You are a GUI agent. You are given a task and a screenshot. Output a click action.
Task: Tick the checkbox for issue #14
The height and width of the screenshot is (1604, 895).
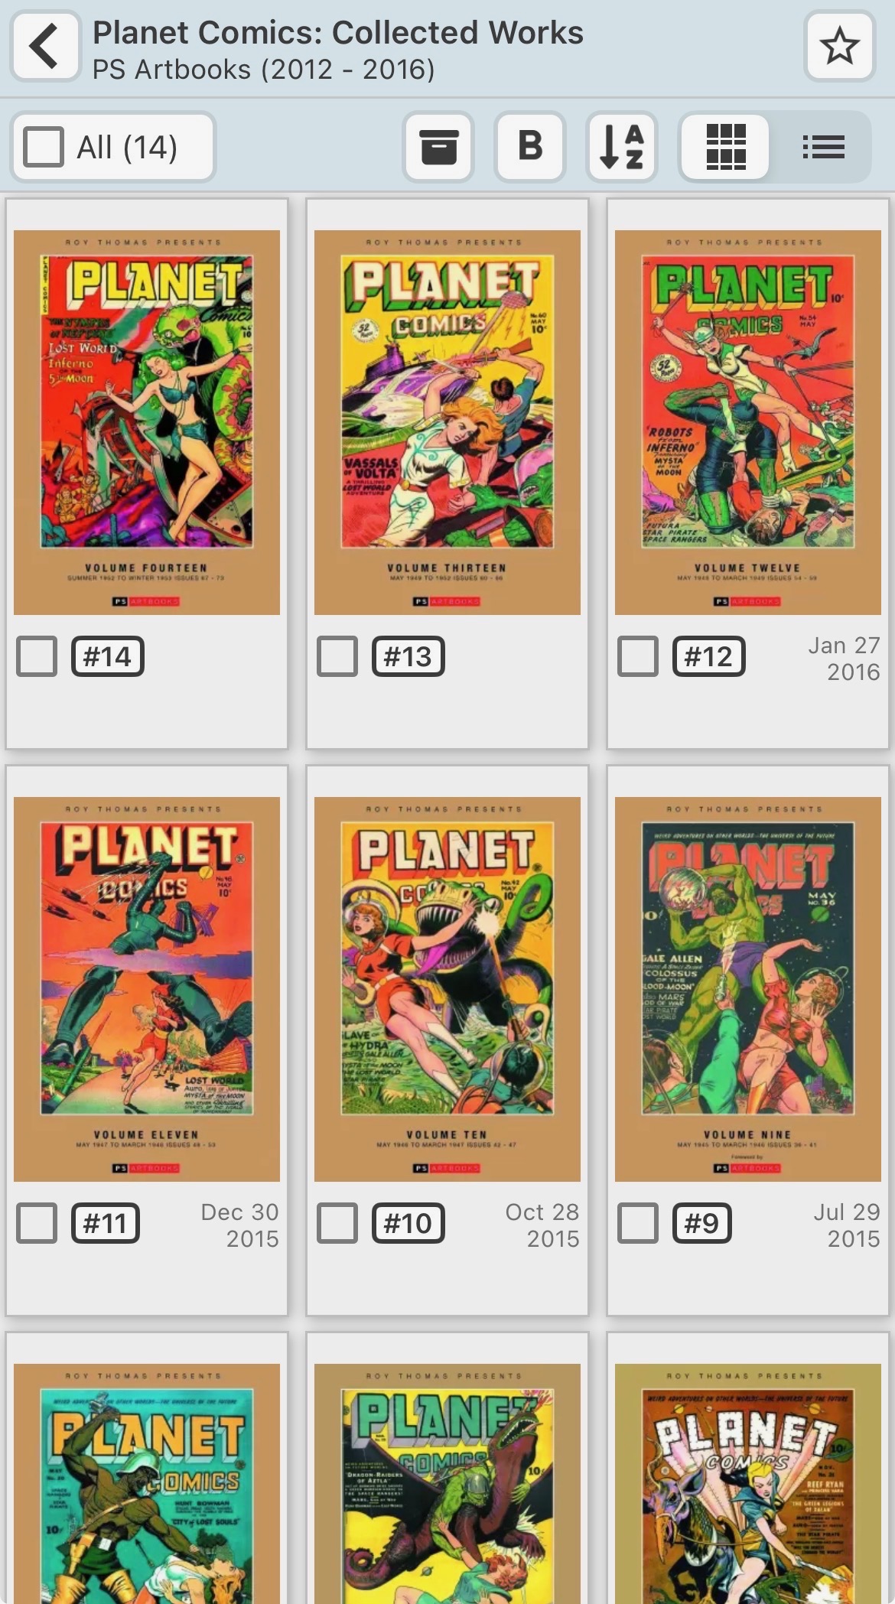37,656
